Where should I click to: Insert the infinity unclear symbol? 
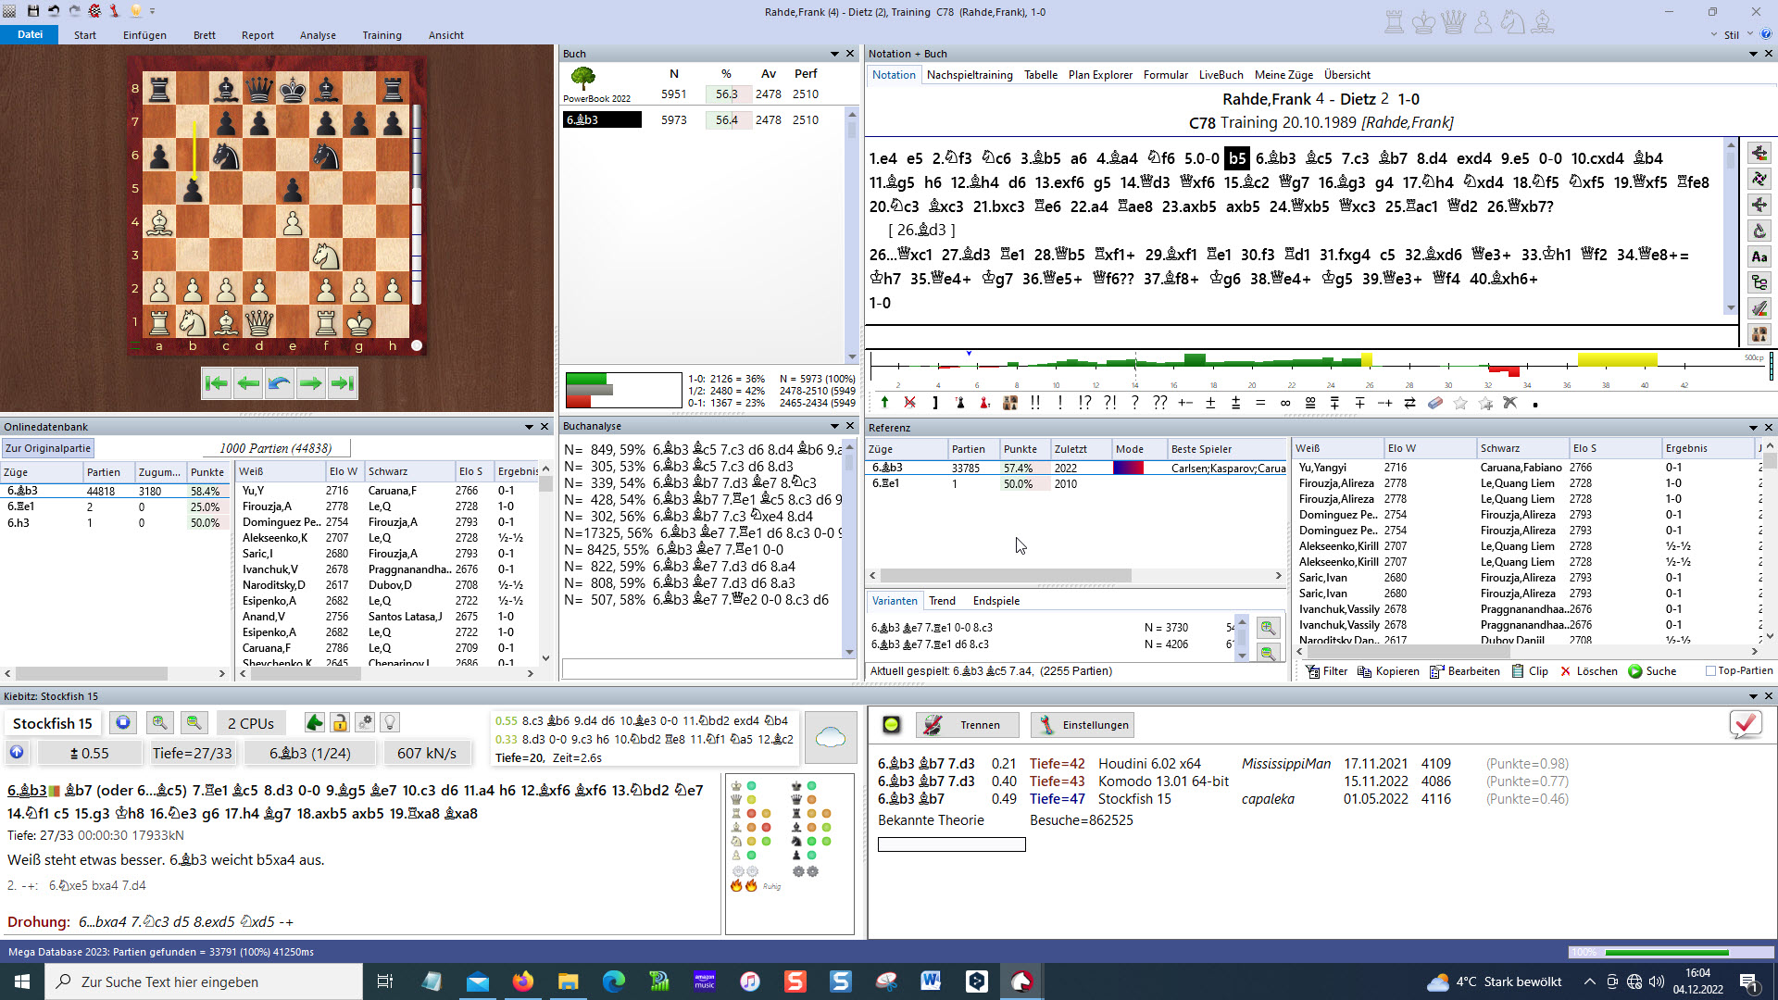click(1285, 403)
